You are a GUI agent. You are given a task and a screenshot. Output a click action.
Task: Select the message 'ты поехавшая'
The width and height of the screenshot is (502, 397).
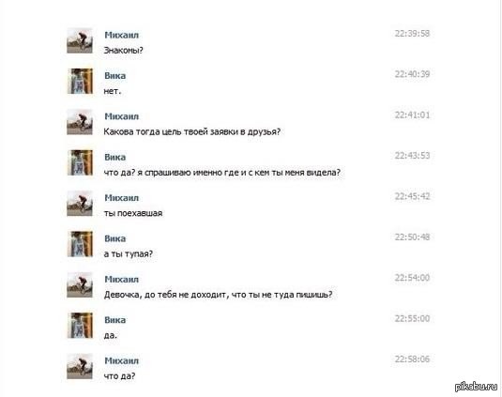133,213
